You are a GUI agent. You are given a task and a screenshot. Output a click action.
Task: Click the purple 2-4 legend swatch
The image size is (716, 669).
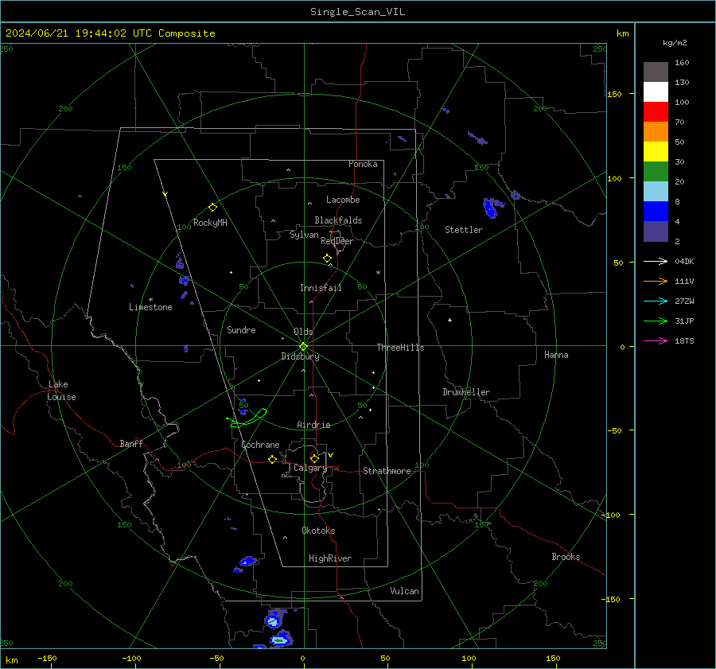[x=656, y=231]
